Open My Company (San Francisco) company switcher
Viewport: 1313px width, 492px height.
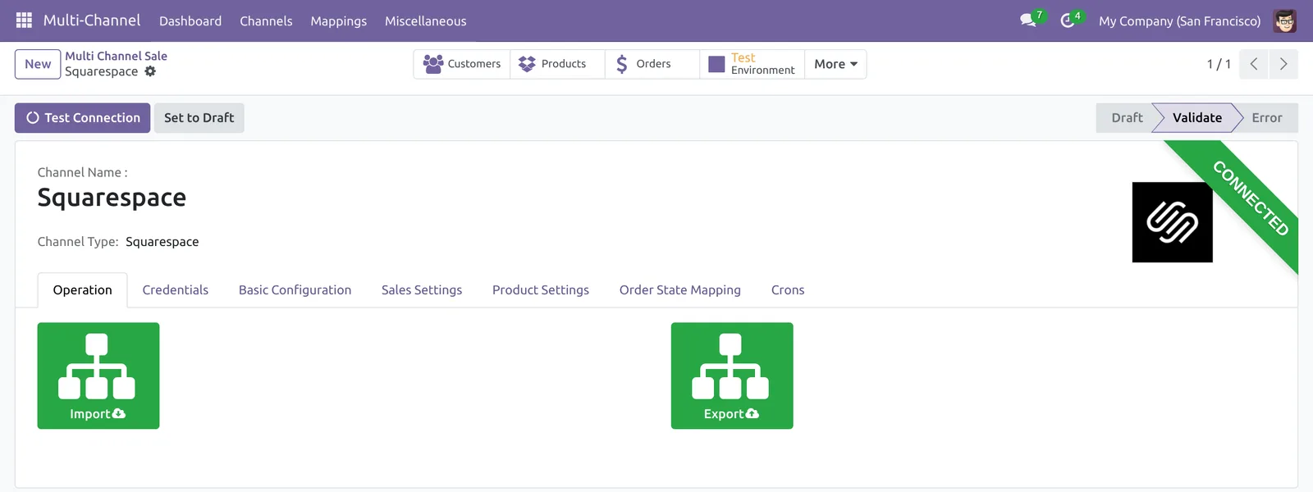(x=1179, y=21)
